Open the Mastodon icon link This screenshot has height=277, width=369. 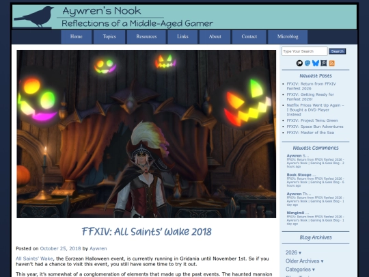click(307, 63)
